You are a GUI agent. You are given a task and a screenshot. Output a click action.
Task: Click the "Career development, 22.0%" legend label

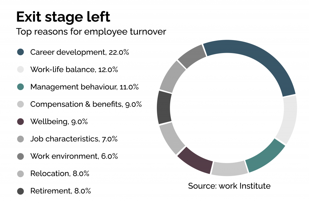pyautogui.click(x=80, y=52)
